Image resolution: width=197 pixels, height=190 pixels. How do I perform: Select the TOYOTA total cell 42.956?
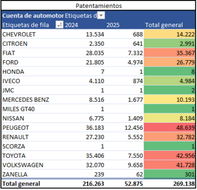click(170, 156)
